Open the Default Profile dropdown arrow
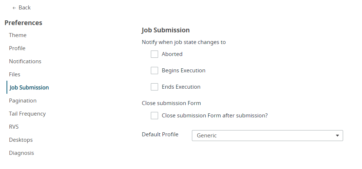Screen dimensions: 362x169 pyautogui.click(x=337, y=136)
